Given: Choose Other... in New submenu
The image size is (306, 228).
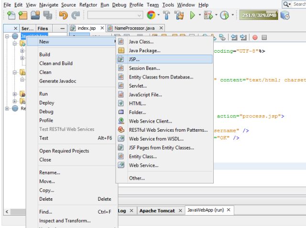Looking at the screenshot, I should [x=164, y=178].
